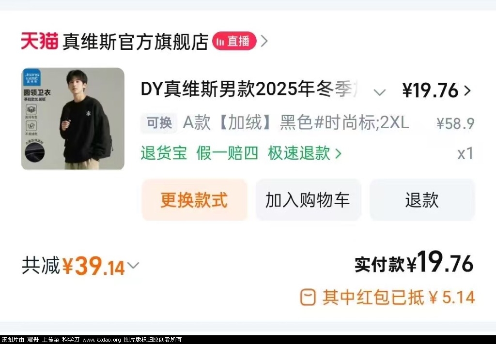Open the 直播 live broadcast badge
The width and height of the screenshot is (496, 344).
(234, 41)
